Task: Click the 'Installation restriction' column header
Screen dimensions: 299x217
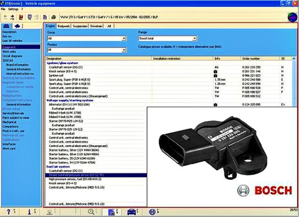Action: (x=182, y=58)
